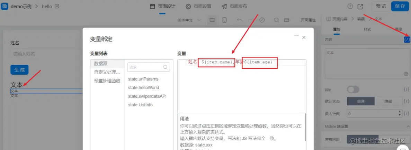Open page in new window icon
This screenshot has width=411, height=150.
click(x=361, y=7)
